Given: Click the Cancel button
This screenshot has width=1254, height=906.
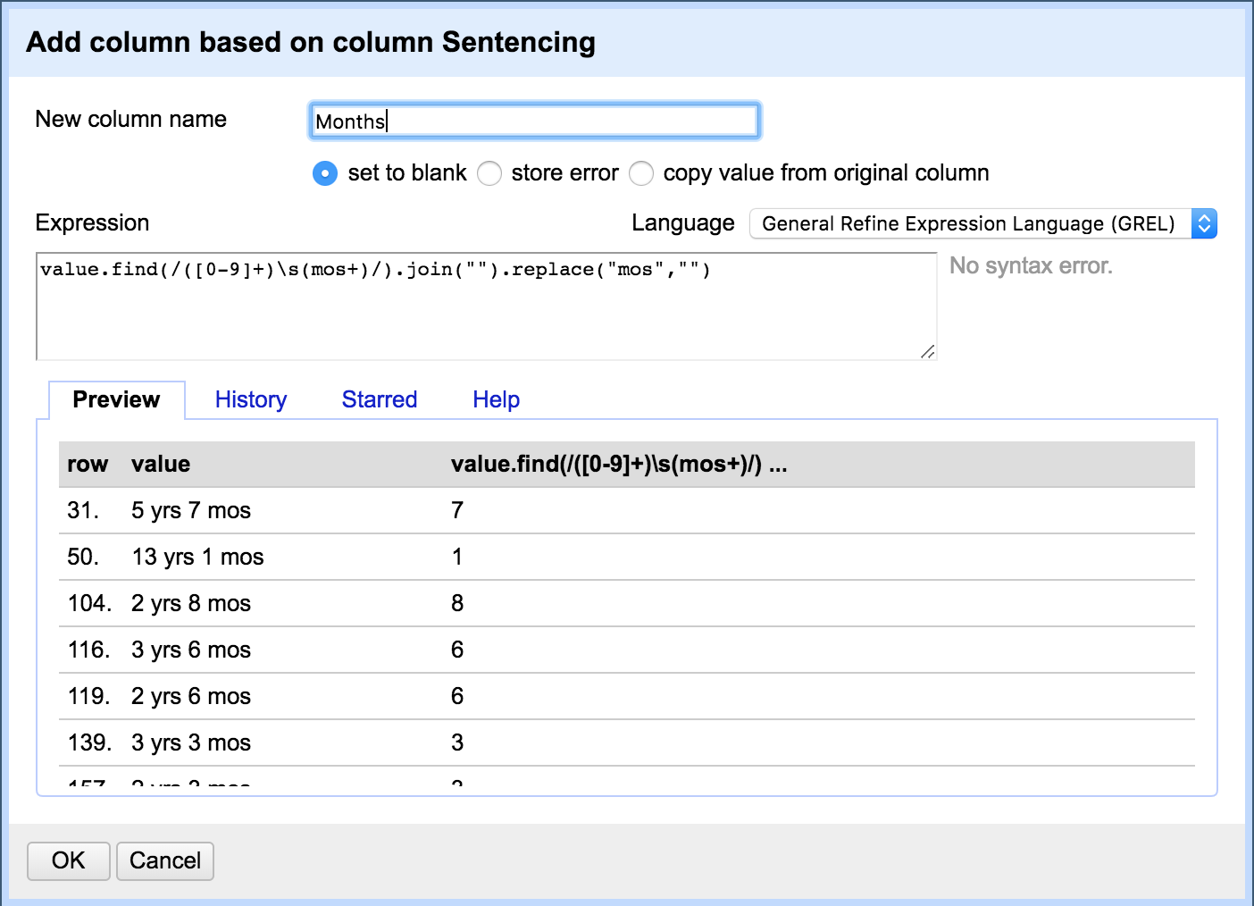Looking at the screenshot, I should pyautogui.click(x=165, y=860).
